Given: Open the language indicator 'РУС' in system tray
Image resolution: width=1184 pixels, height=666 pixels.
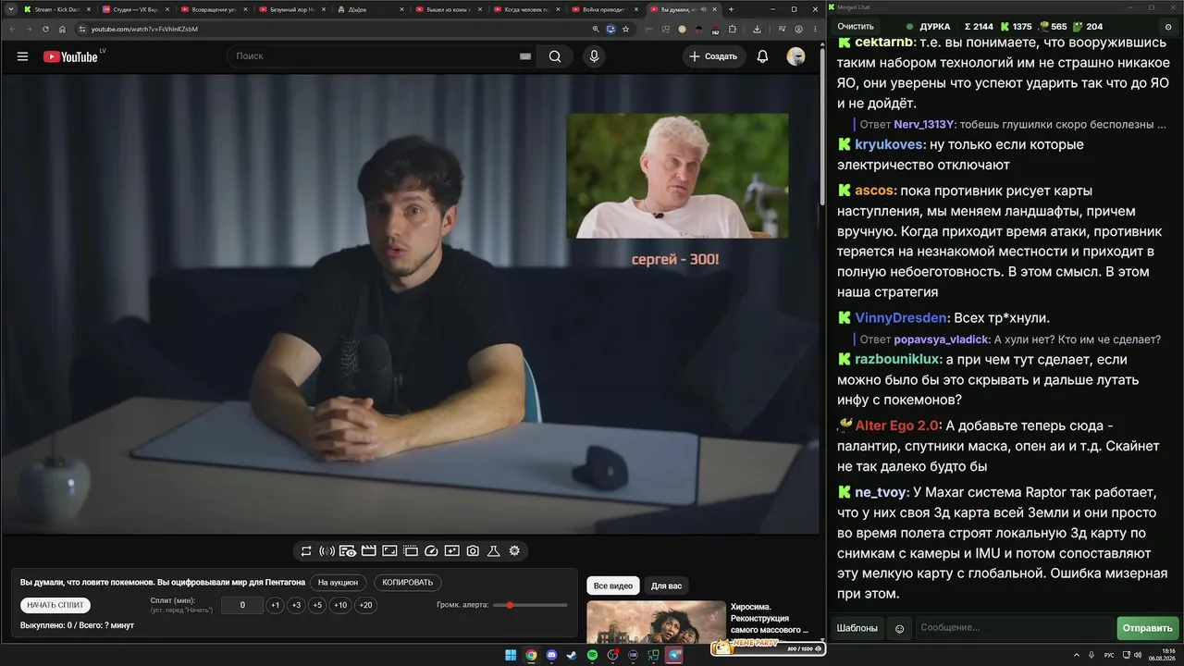Looking at the screenshot, I should 1109,655.
